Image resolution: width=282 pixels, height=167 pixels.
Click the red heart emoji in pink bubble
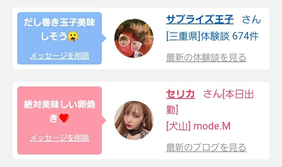pyautogui.click(x=64, y=118)
